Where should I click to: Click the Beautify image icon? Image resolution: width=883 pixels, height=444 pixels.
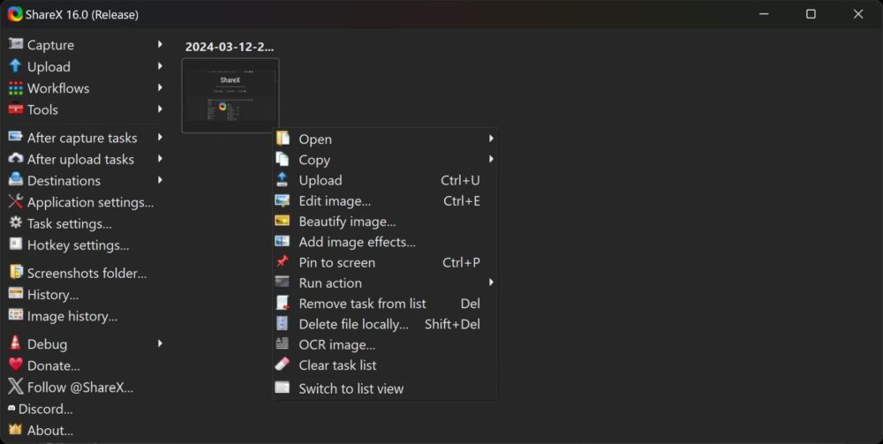coord(283,222)
